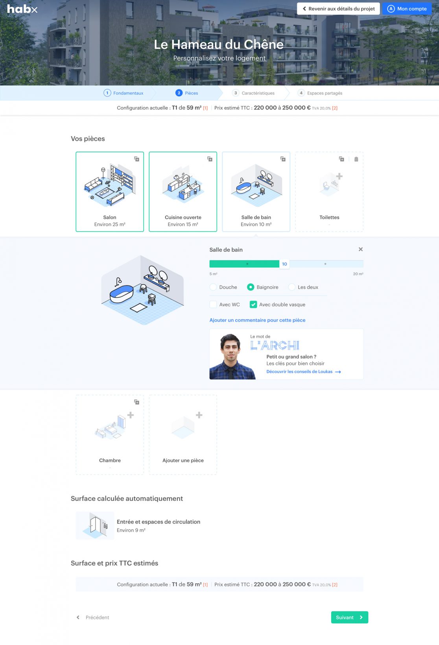Close the Salle de bain detail panel
This screenshot has width=439, height=645.
click(360, 249)
